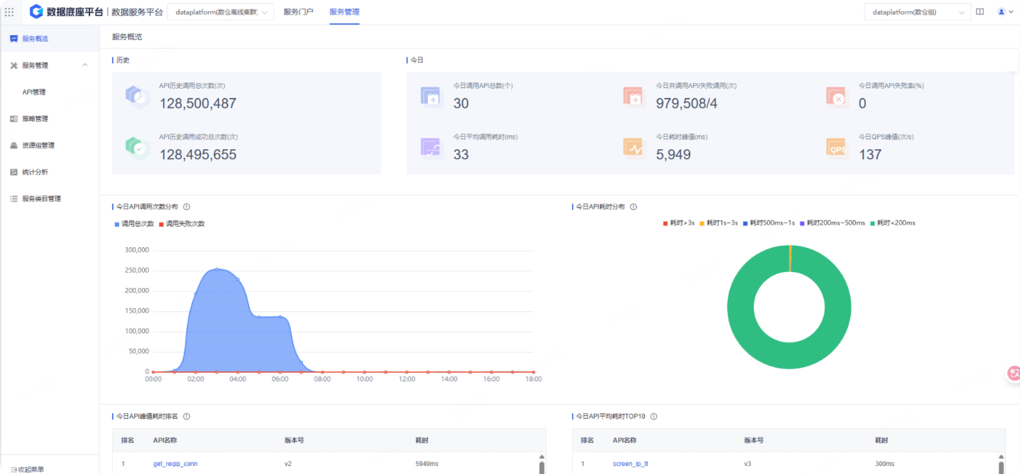Open the dataplatform cluster dropdown
The image size is (1020, 474).
[x=221, y=12]
